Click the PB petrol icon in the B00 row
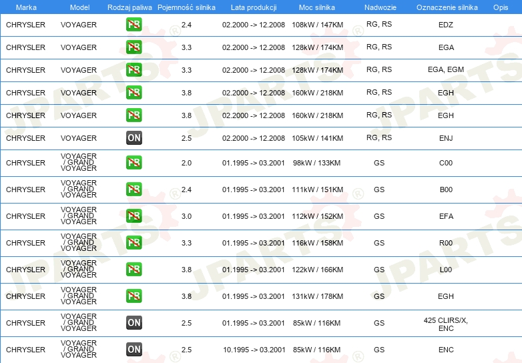Image resolution: width=522 pixels, height=363 pixels. [134, 189]
